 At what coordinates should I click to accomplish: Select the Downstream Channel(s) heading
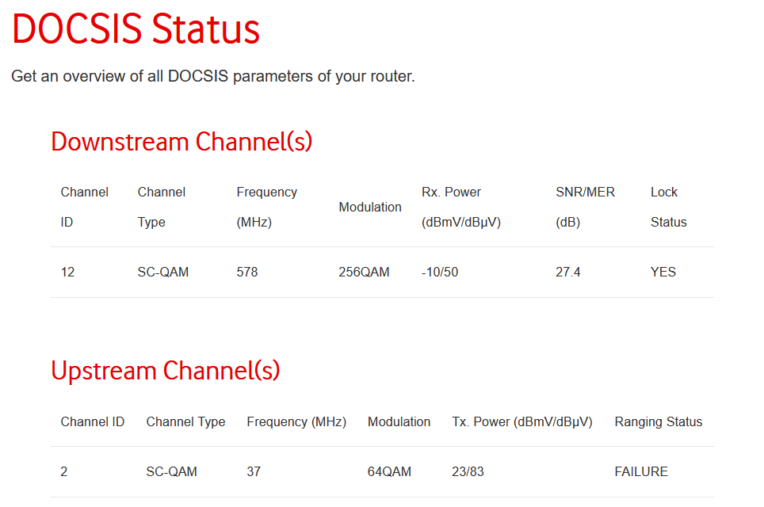(181, 142)
